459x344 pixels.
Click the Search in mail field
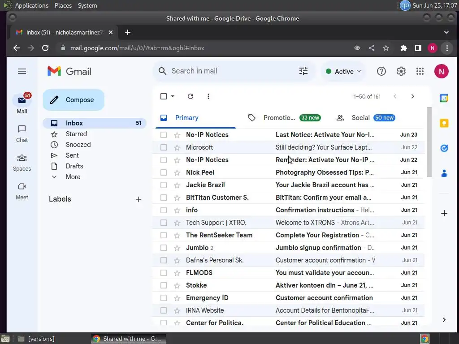pyautogui.click(x=234, y=71)
